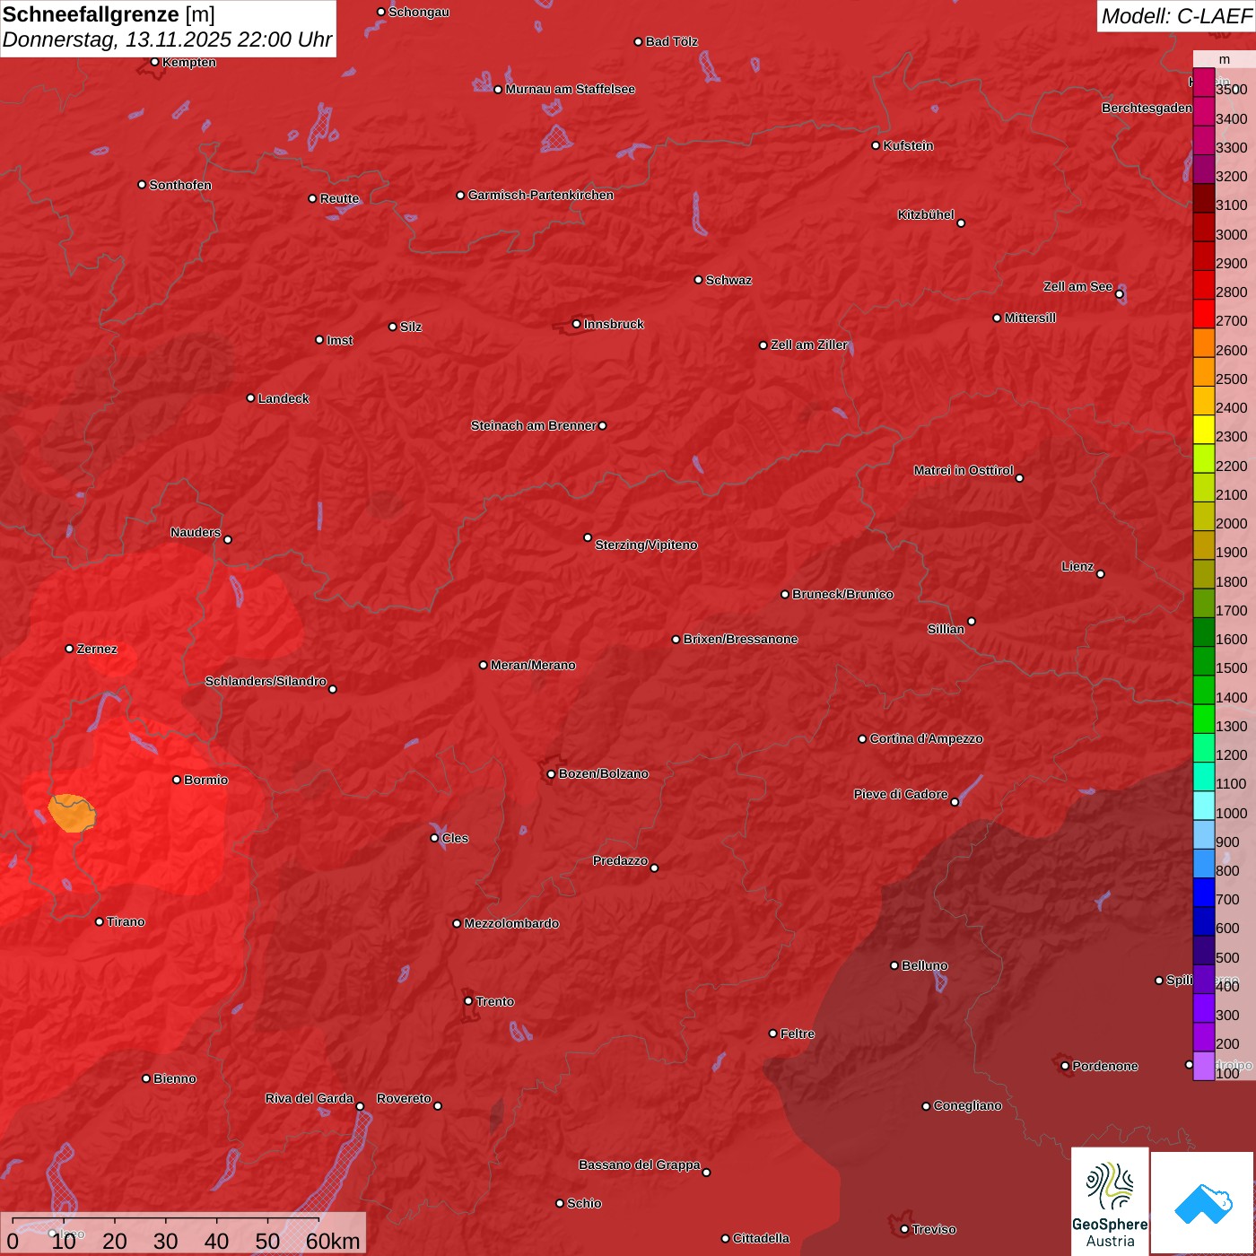Click the Schlanders/Silandro label
Viewport: 1256px width, 1256px height.
(266, 681)
